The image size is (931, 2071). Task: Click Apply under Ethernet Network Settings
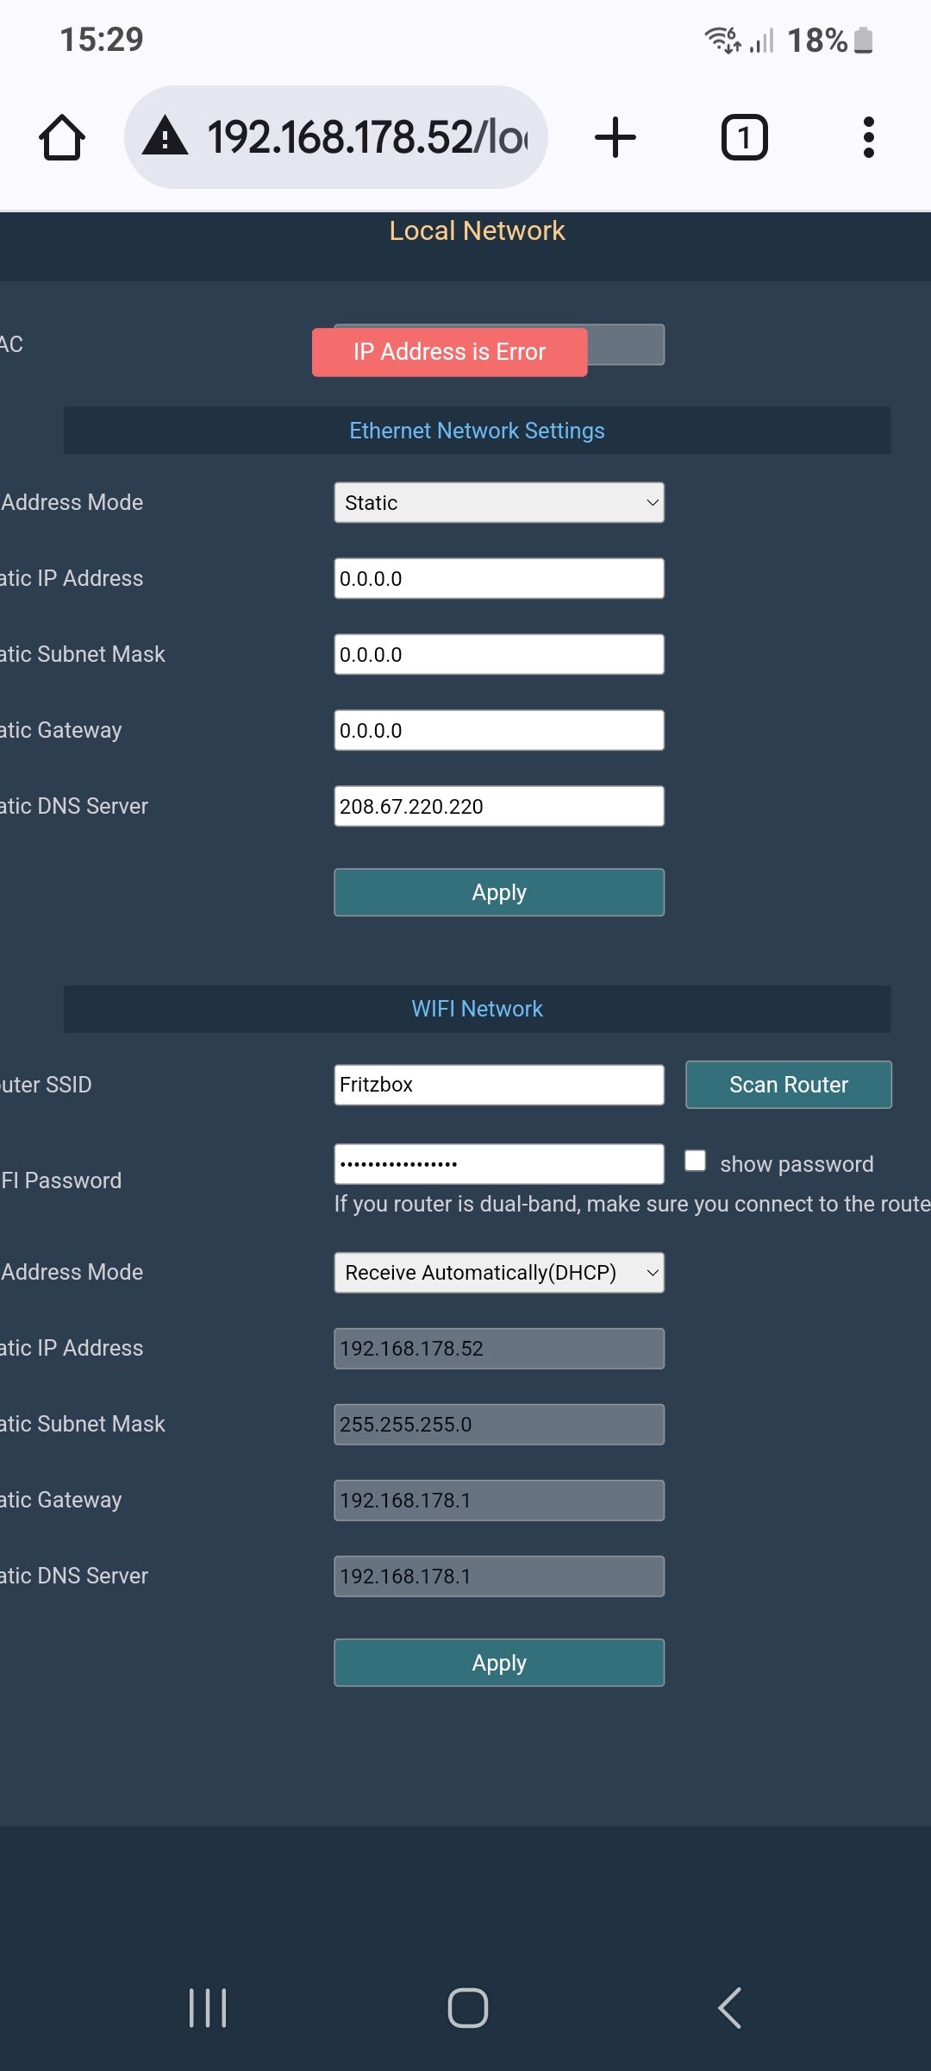coord(499,892)
